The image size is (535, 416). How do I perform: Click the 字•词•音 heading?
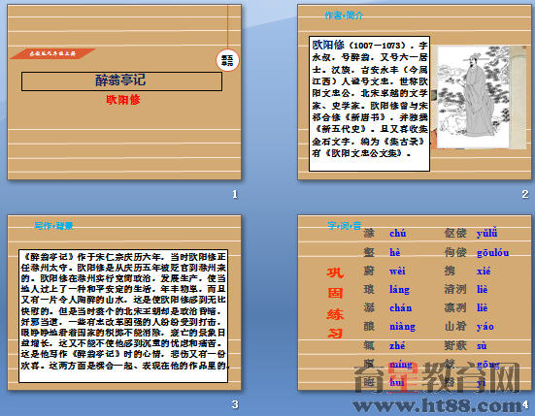pyautogui.click(x=344, y=225)
